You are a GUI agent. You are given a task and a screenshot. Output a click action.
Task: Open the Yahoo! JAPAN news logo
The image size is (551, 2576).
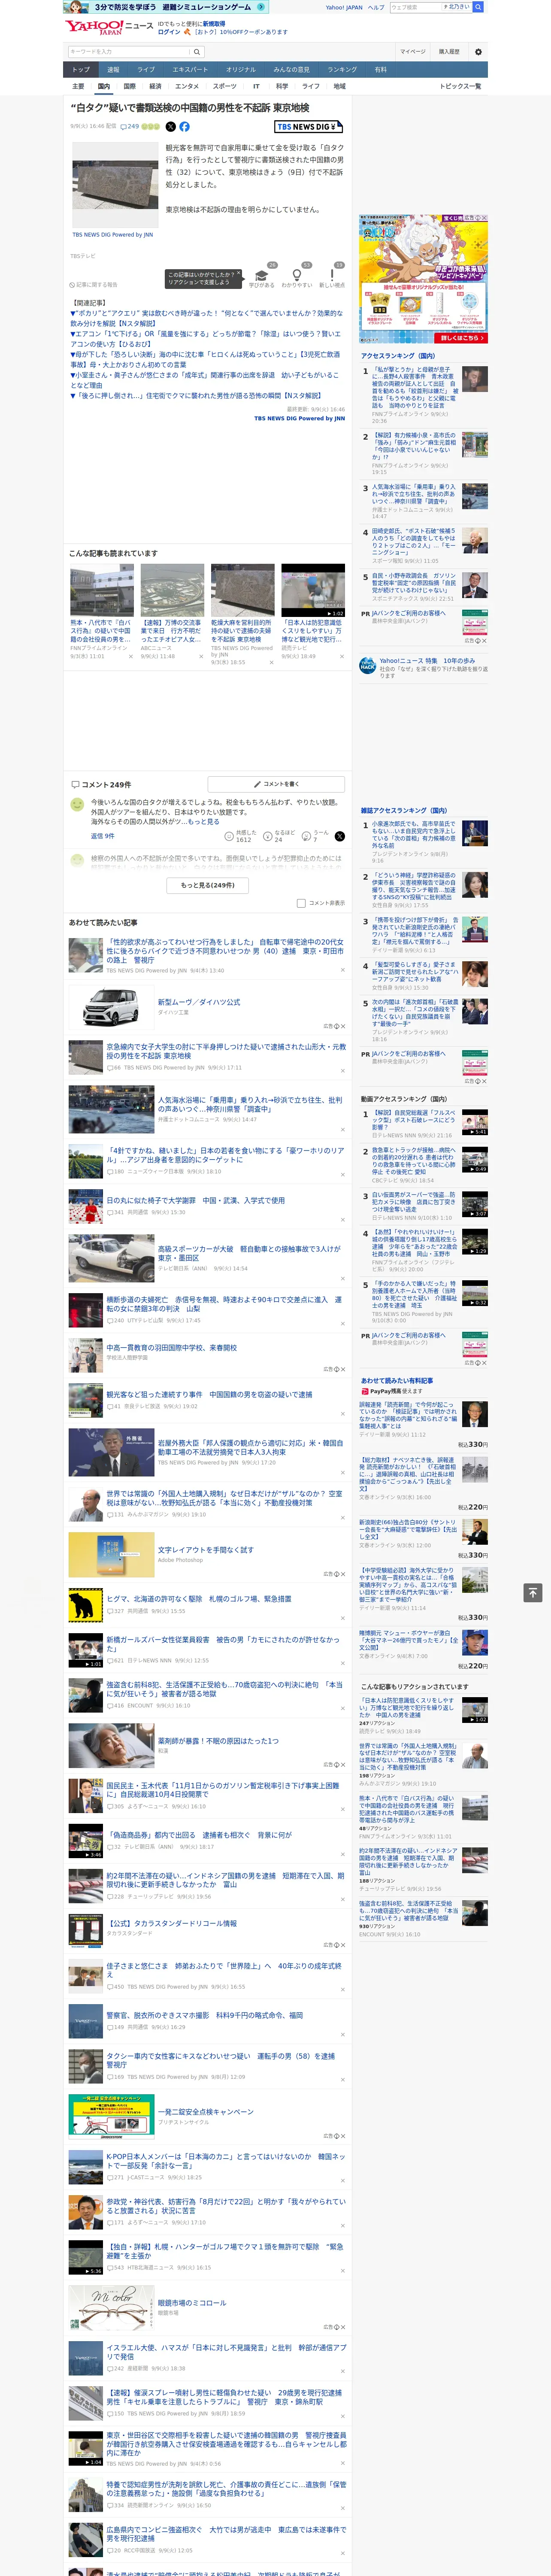point(109,28)
